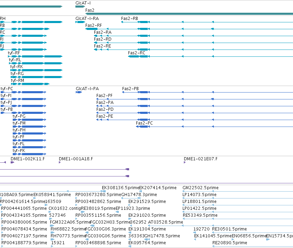Select the EP11923.3prime EST label
Image resolution: width=293 pixels, height=248 pixels.
(133, 208)
